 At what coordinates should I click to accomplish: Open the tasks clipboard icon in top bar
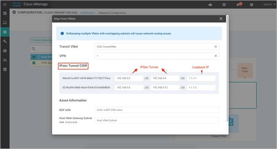[x=224, y=5]
